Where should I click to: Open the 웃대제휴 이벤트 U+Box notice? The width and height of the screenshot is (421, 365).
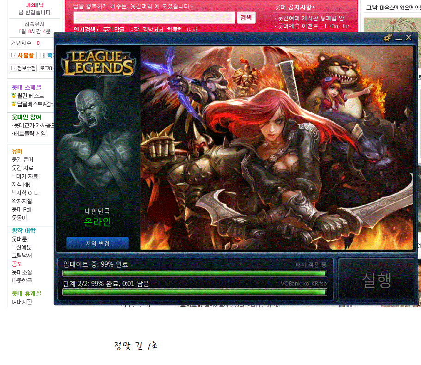pyautogui.click(x=313, y=26)
